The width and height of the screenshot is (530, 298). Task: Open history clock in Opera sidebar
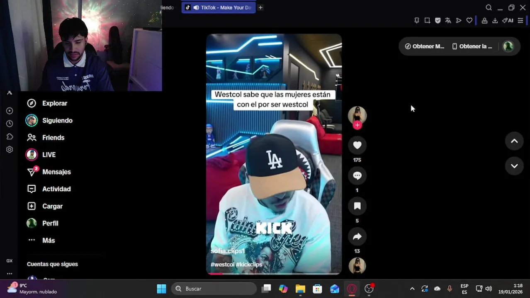10,124
